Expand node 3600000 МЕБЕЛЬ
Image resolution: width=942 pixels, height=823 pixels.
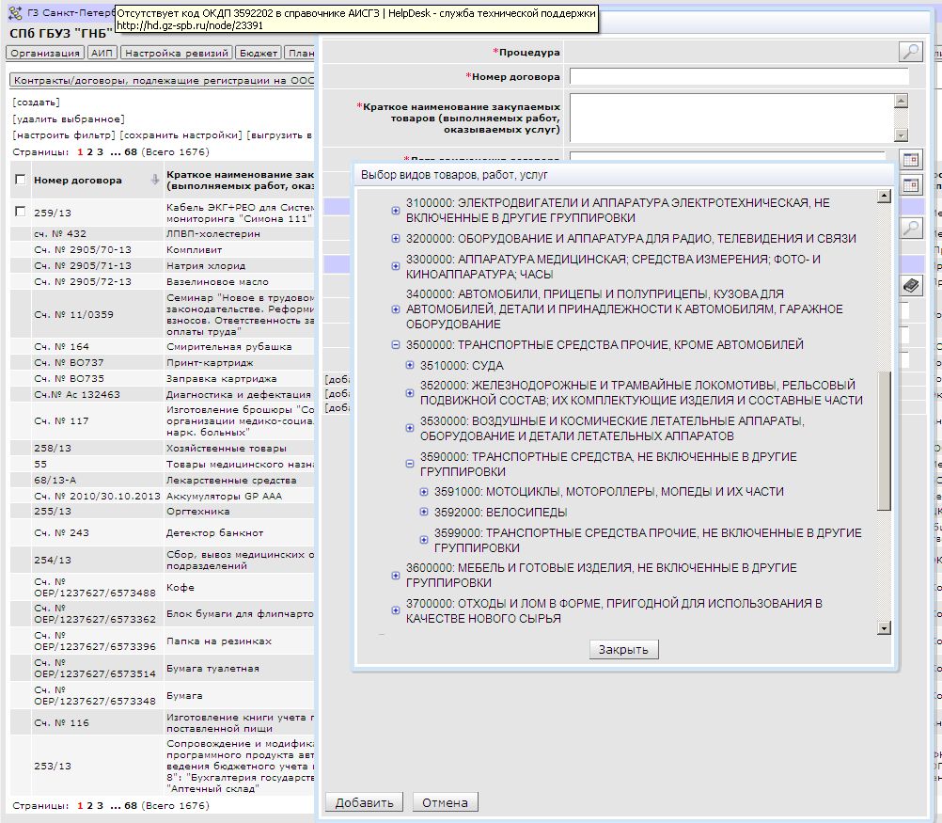(395, 576)
